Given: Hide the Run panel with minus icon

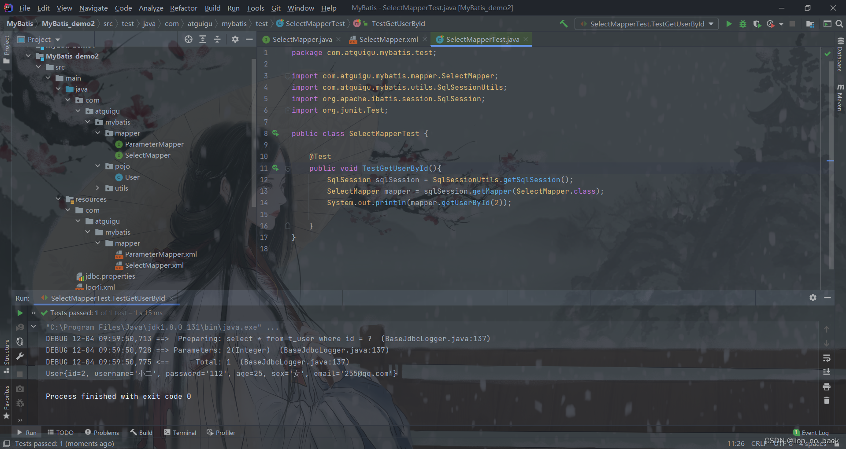Looking at the screenshot, I should point(827,298).
